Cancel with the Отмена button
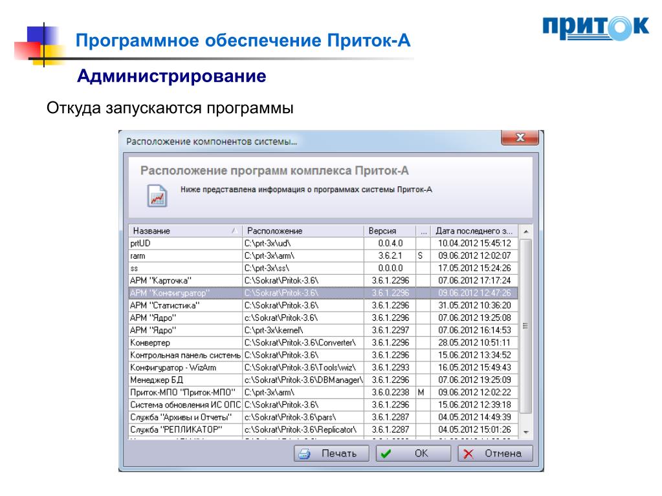The width and height of the screenshot is (662, 496). [x=495, y=453]
